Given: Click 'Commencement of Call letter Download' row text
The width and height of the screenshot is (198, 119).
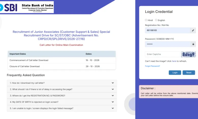Looking at the screenshot, I should [29, 60].
